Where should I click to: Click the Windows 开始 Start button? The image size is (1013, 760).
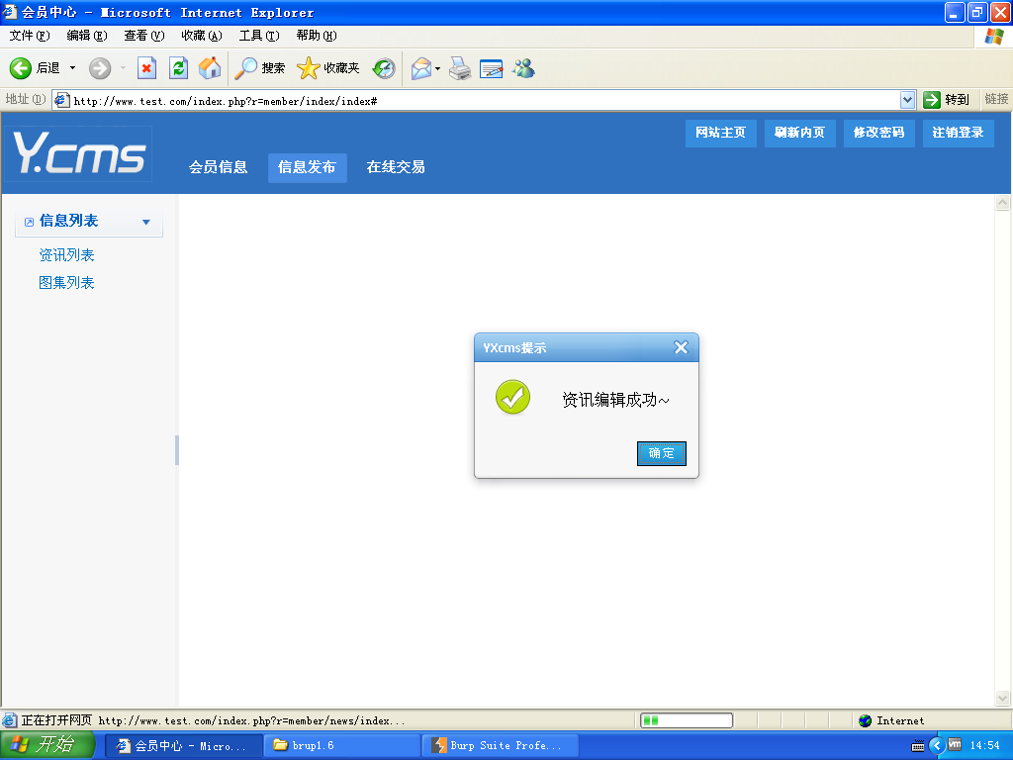coord(47,745)
